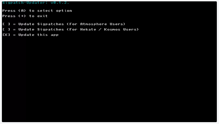219x124 pixels.
Task: Uncheck the [X] Update this app box
Action: (x=6, y=35)
